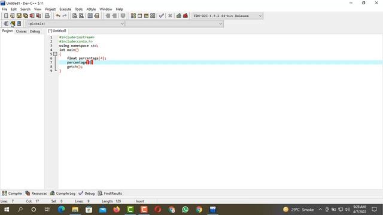Open the empty members dropdown beside (globals)

[x=220, y=24]
